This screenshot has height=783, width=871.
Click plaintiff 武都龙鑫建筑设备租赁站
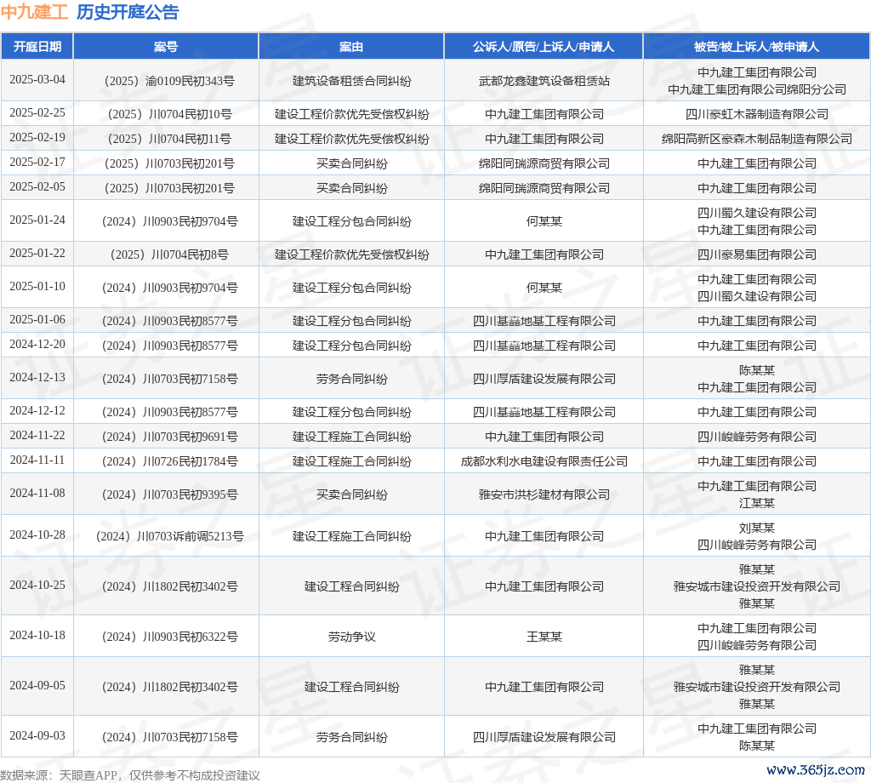click(x=544, y=81)
